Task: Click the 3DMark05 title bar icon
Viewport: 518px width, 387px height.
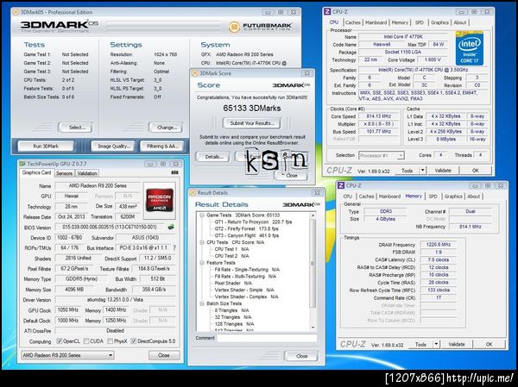Action: point(16,12)
